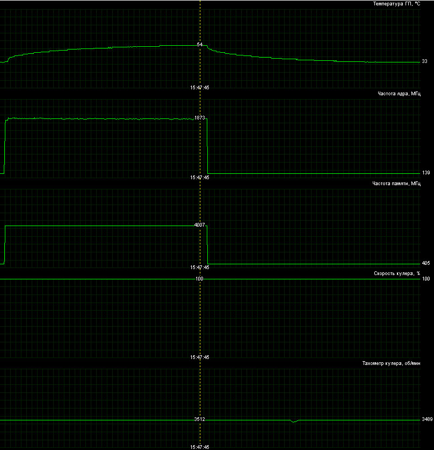Click the 'Частота памяти, МГц' graph title

click(x=396, y=184)
